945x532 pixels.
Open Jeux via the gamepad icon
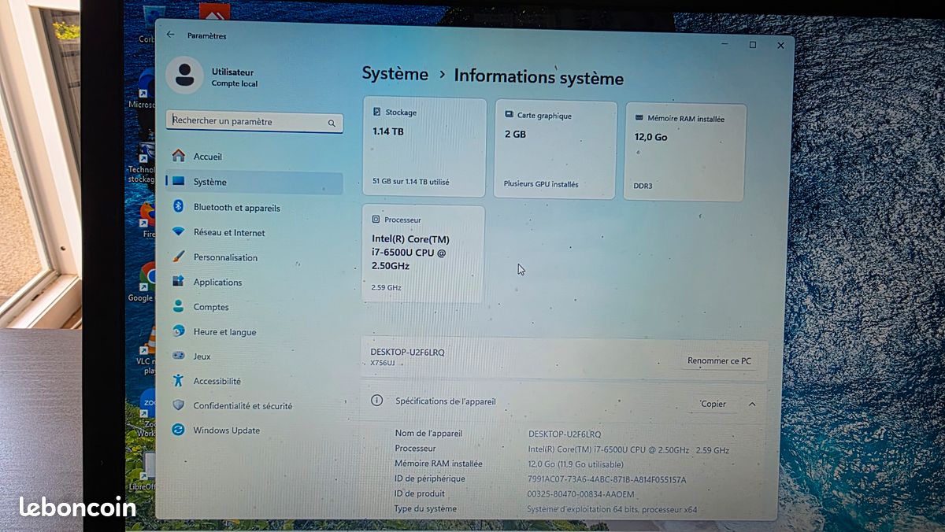click(179, 356)
